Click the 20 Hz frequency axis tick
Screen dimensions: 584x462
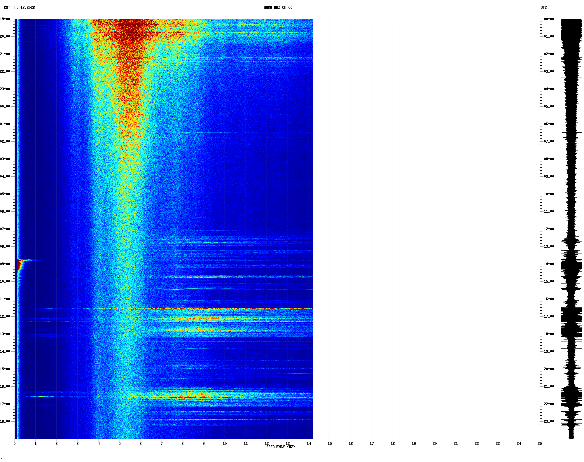pos(435,444)
